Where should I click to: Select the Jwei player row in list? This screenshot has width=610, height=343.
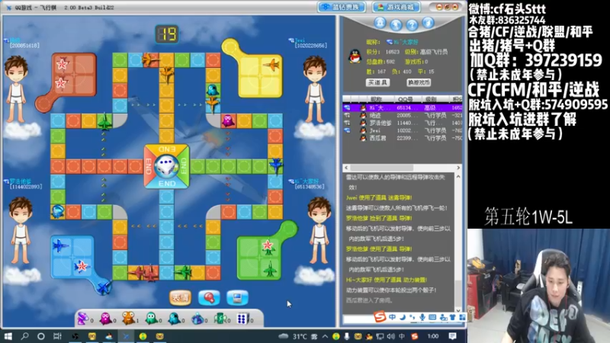click(403, 130)
